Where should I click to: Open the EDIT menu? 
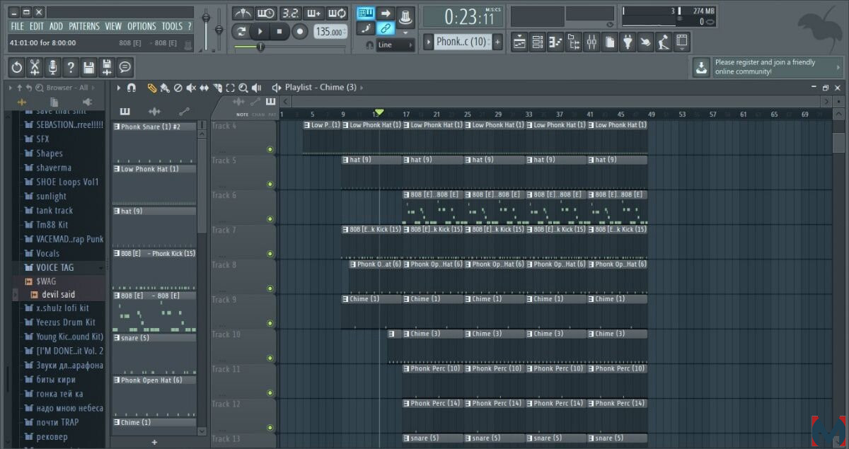36,26
